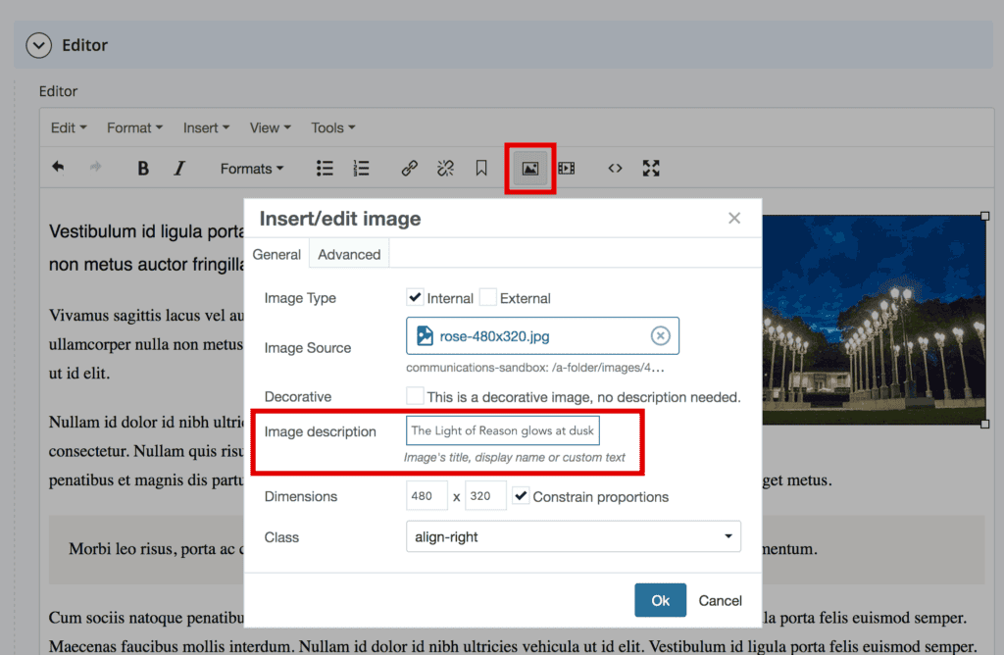Switch to the Advanced tab
This screenshot has height=655, width=1004.
349,254
